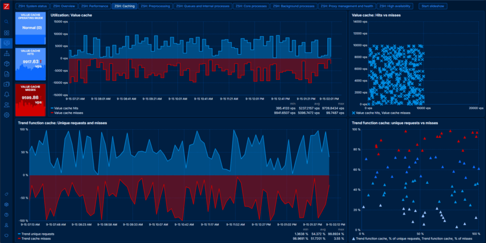The width and height of the screenshot is (486, 243).
Task: Open ZSH: Proxy management and health tab
Action: point(348,6)
